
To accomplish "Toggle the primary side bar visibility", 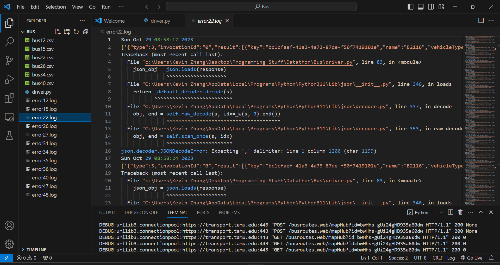I will pos(410,7).
